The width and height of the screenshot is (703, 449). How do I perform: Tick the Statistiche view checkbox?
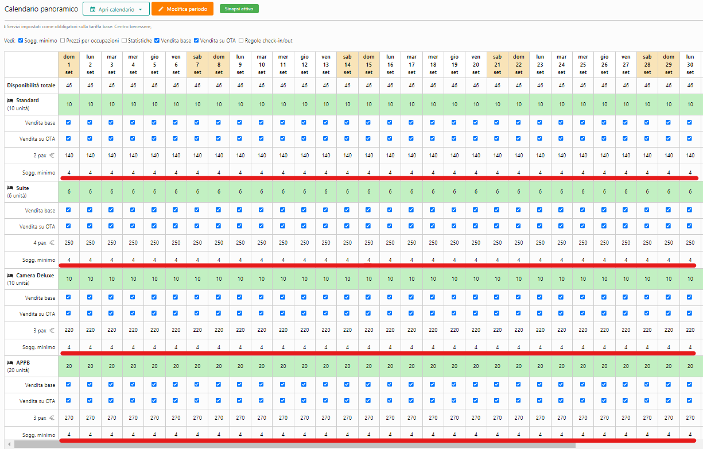(124, 41)
